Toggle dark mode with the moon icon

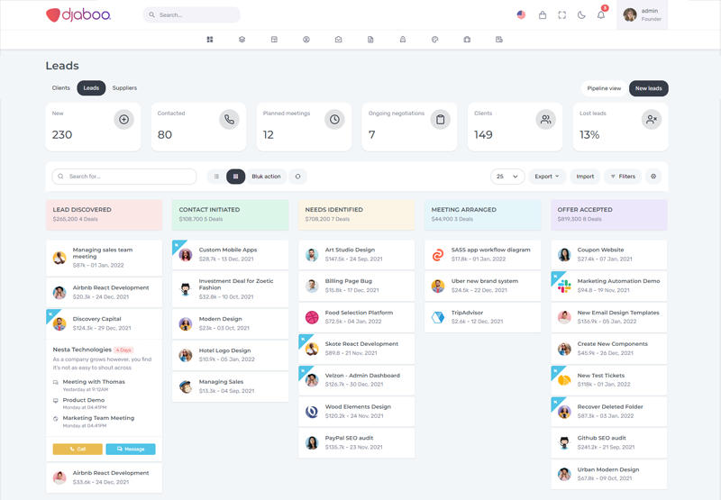(x=581, y=15)
